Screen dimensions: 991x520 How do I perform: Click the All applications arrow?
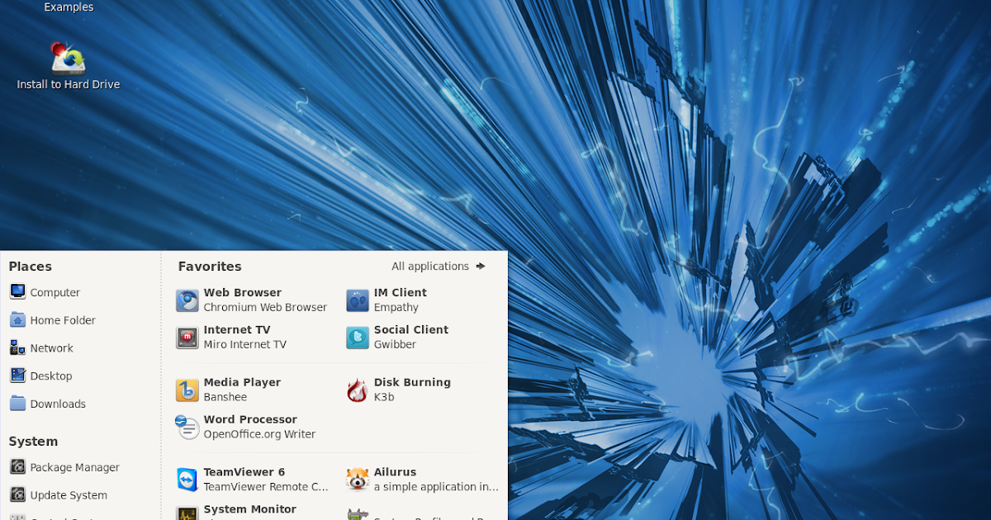pos(481,266)
